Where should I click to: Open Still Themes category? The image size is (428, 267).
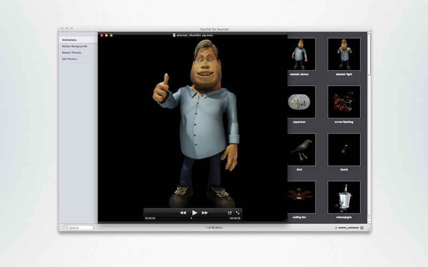78,59
